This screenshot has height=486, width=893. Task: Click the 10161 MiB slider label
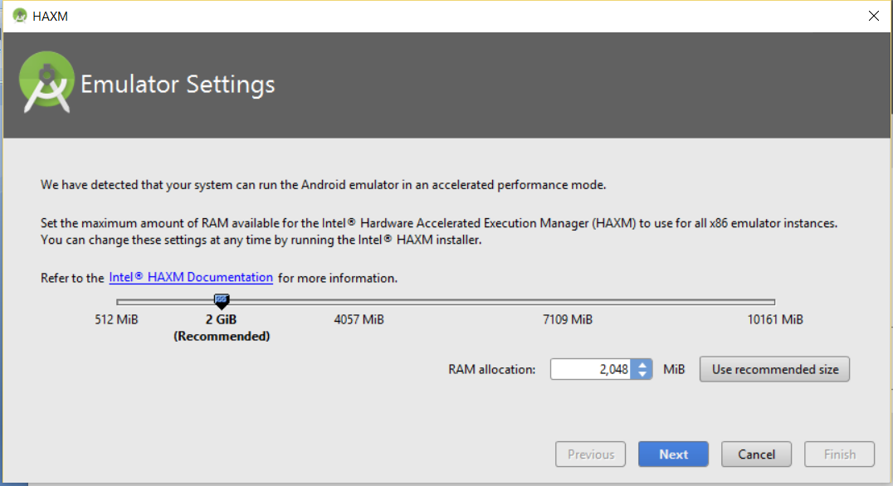point(775,320)
